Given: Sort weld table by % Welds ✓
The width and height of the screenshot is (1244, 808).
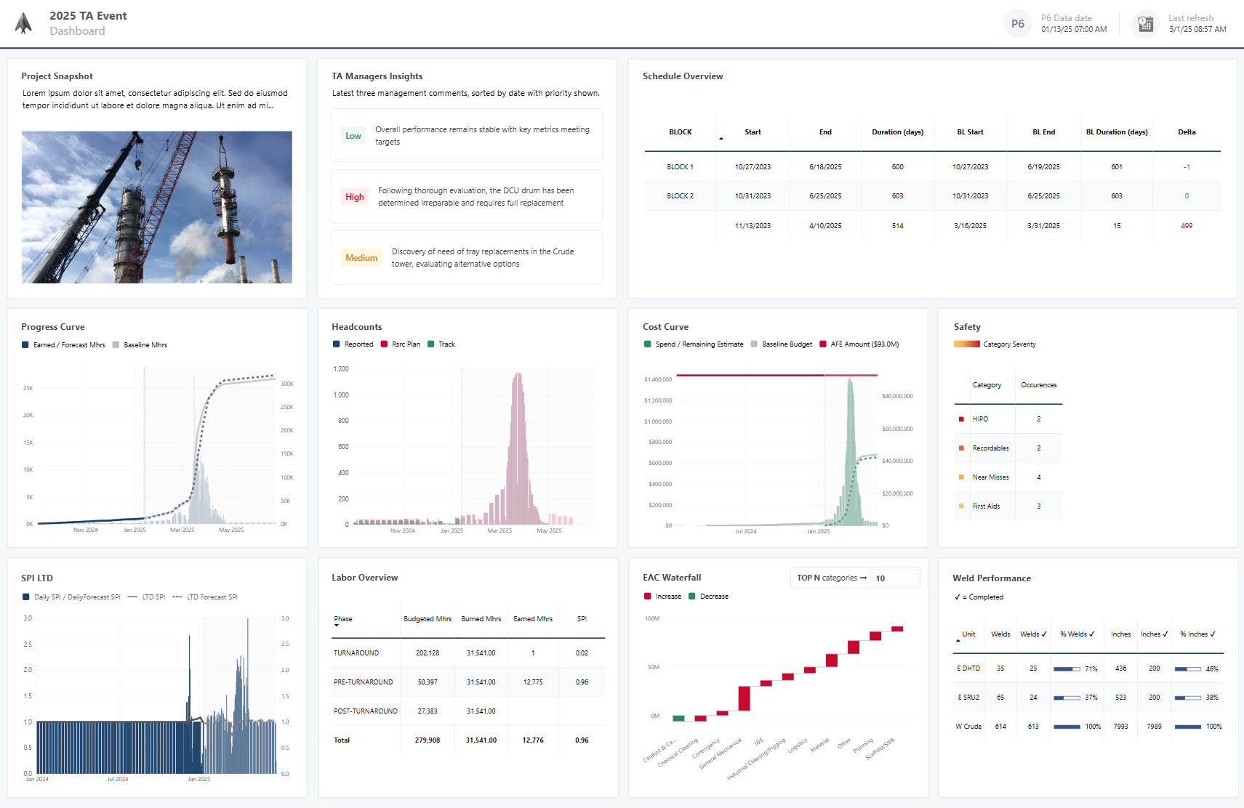Looking at the screenshot, I should pyautogui.click(x=1077, y=634).
